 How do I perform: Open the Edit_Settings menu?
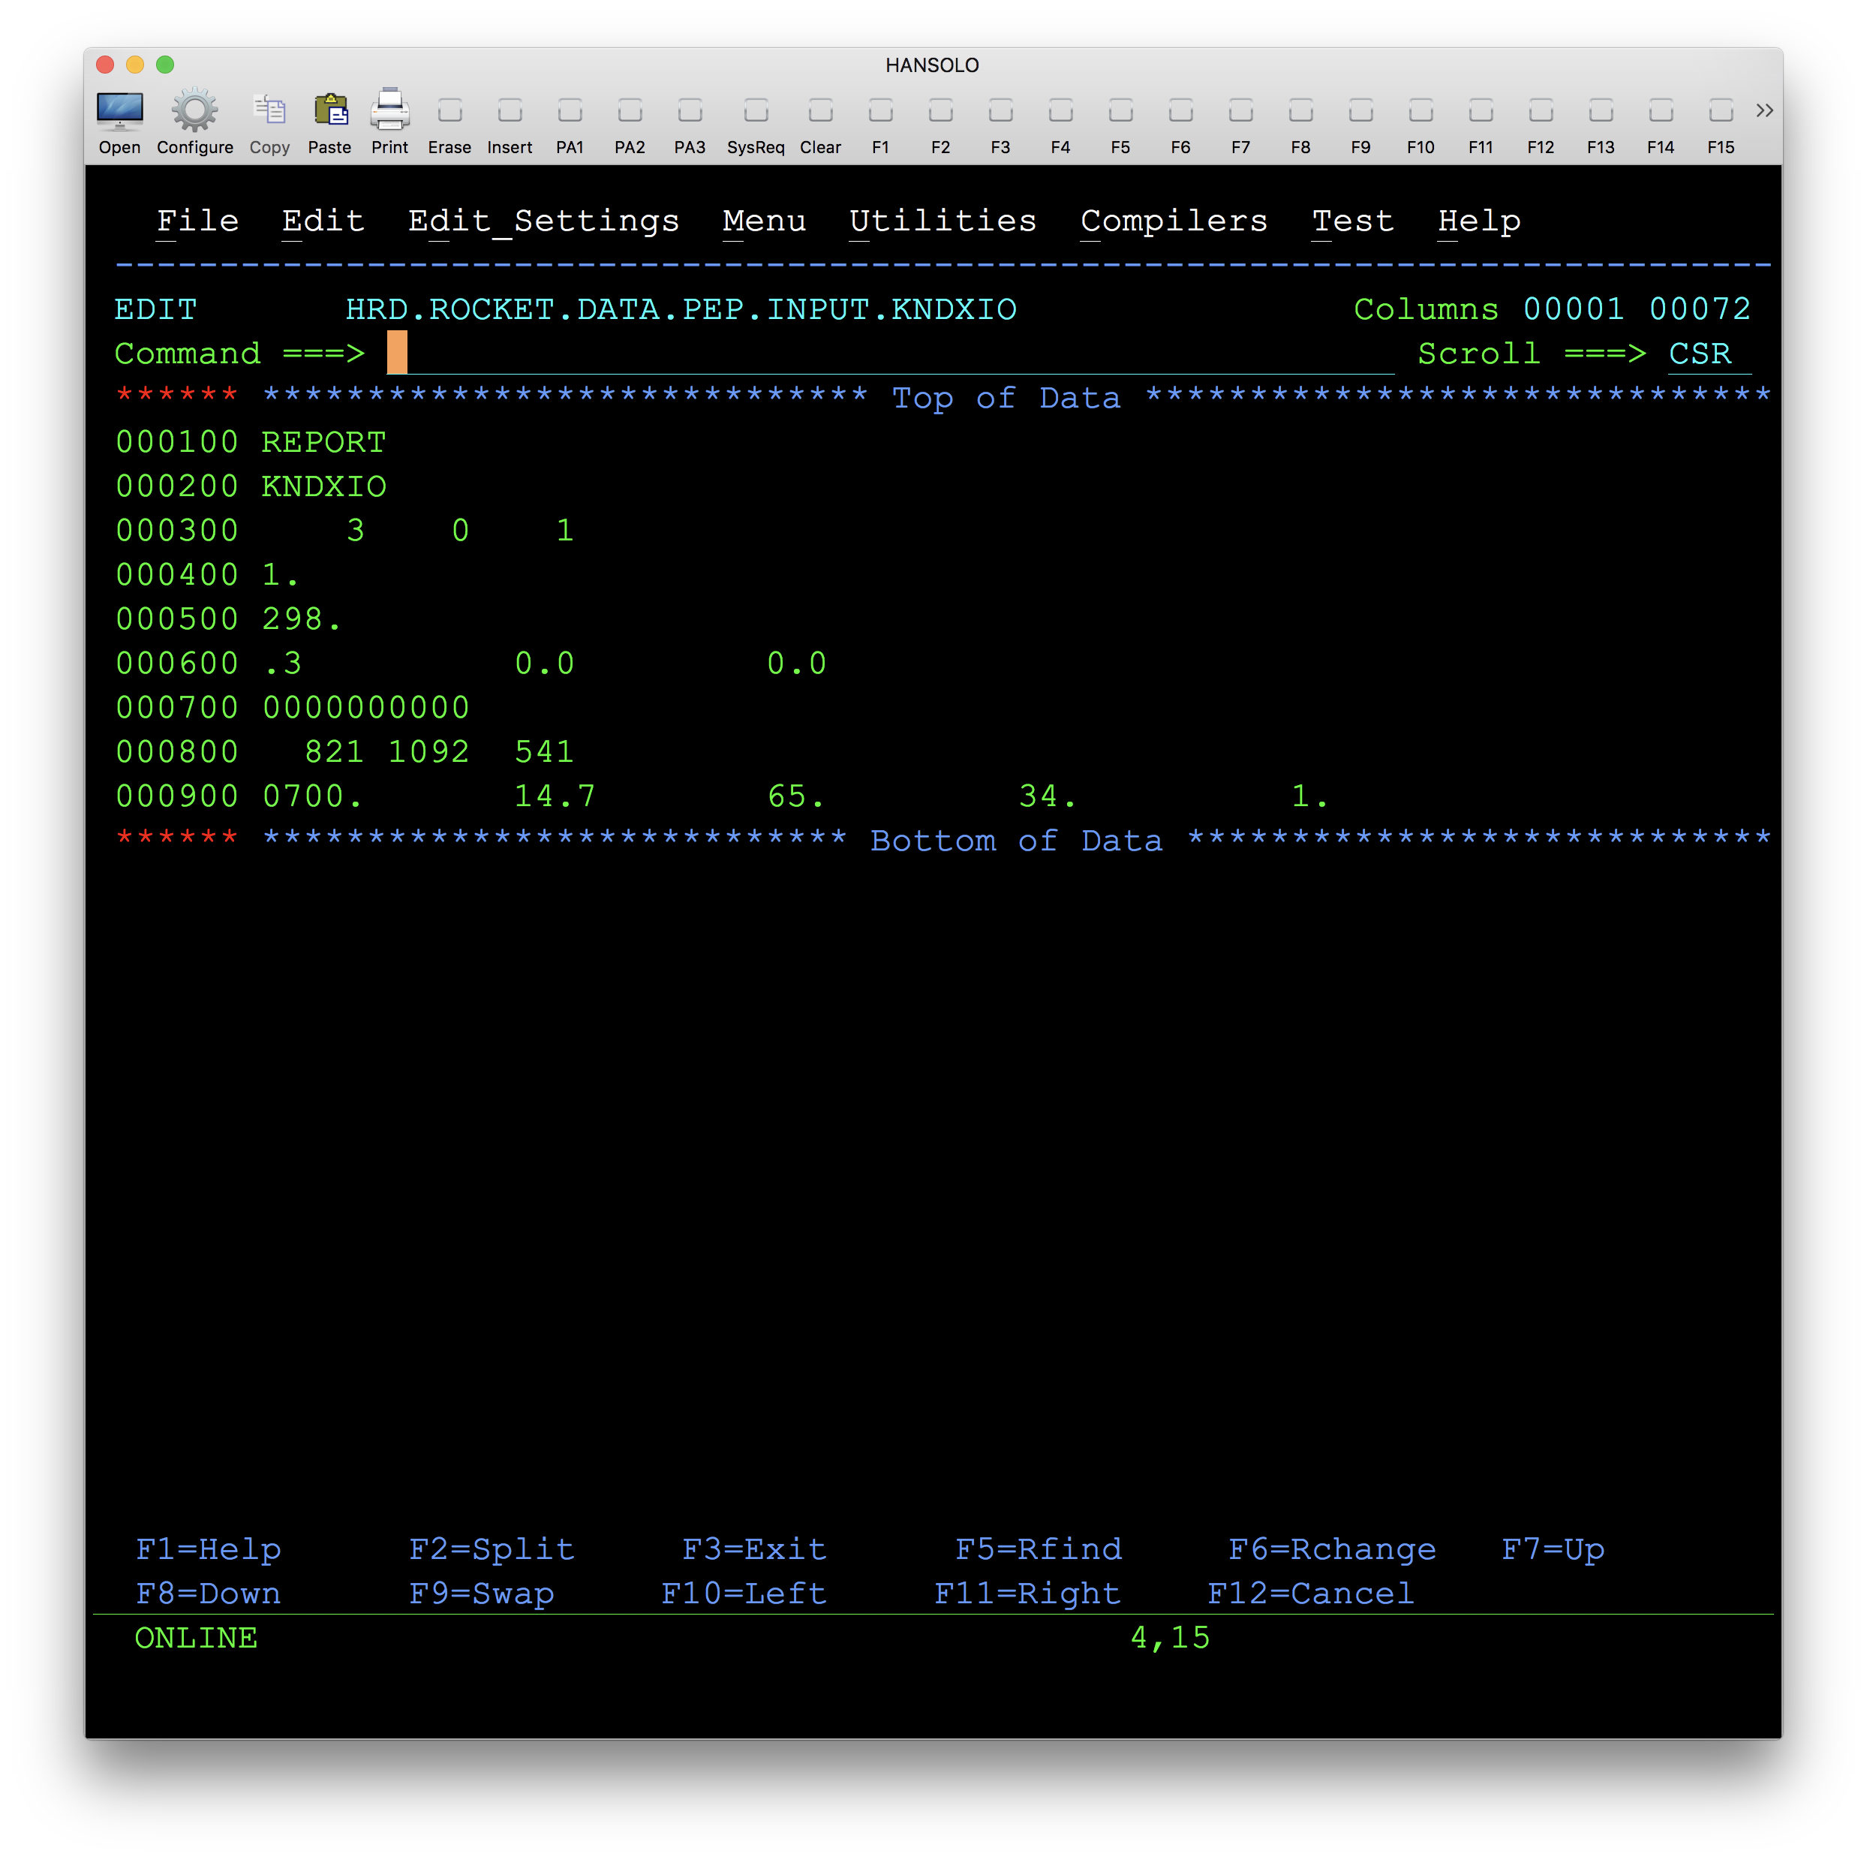[543, 221]
